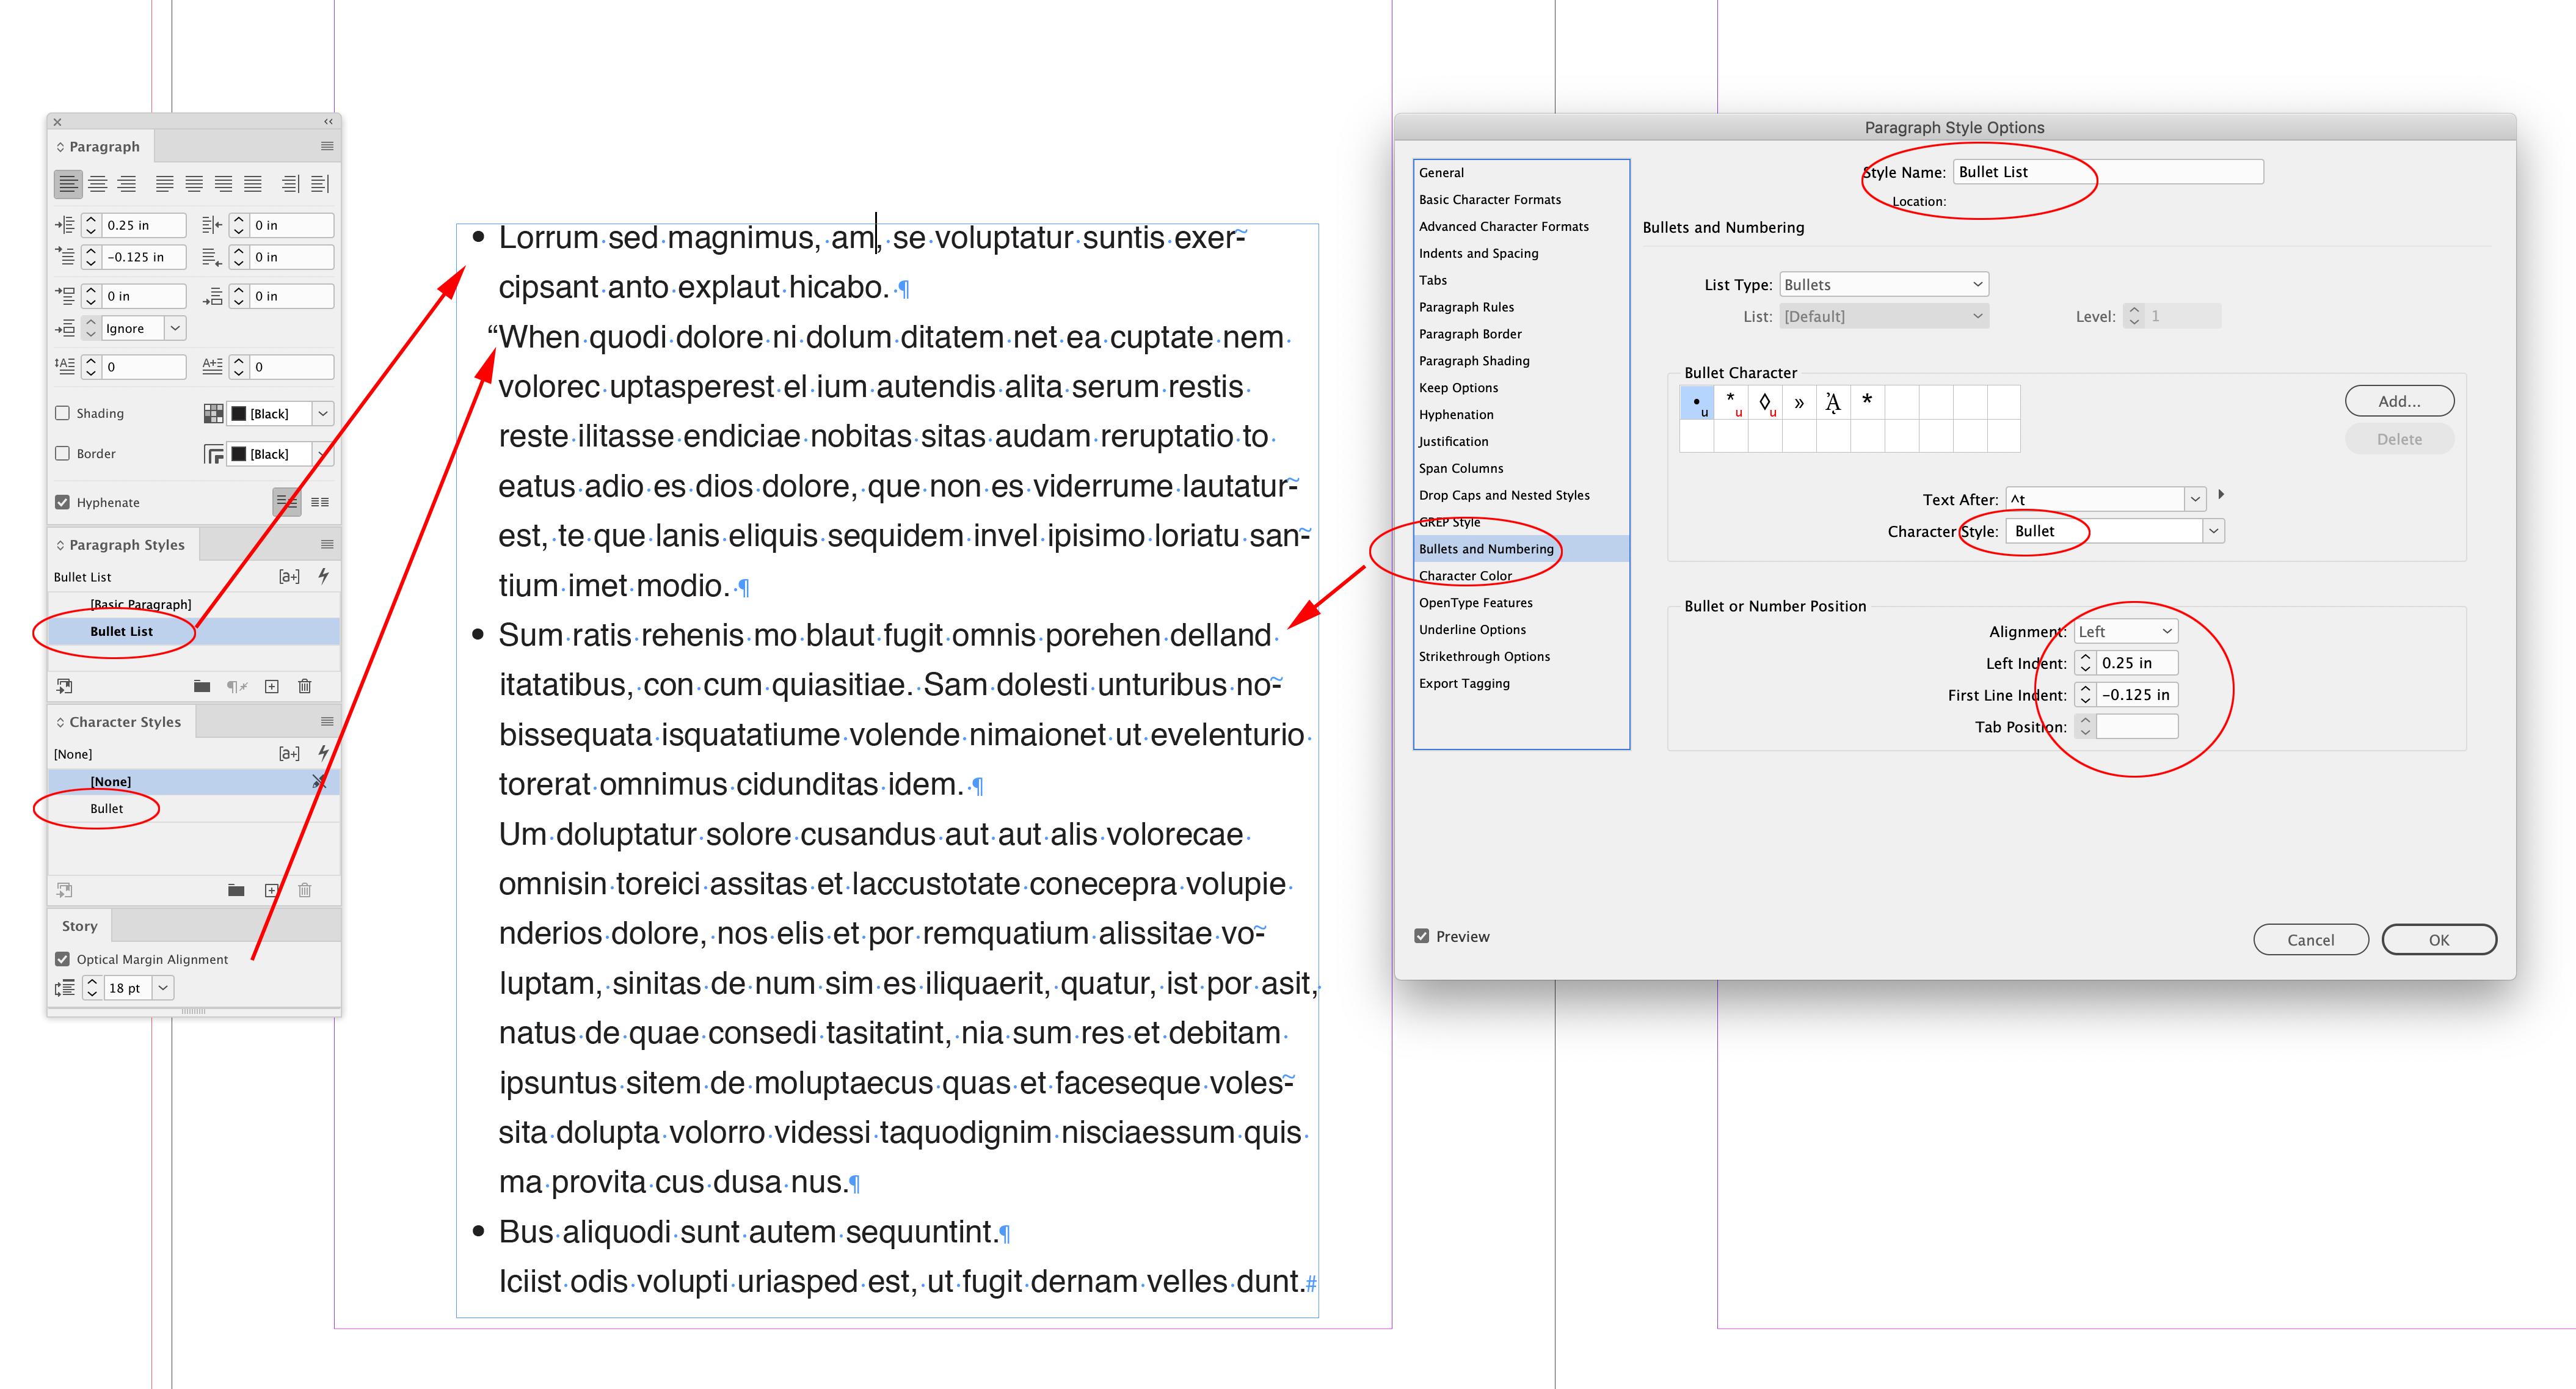Enable the Shading checkbox
The height and width of the screenshot is (1389, 2576).
coord(62,412)
